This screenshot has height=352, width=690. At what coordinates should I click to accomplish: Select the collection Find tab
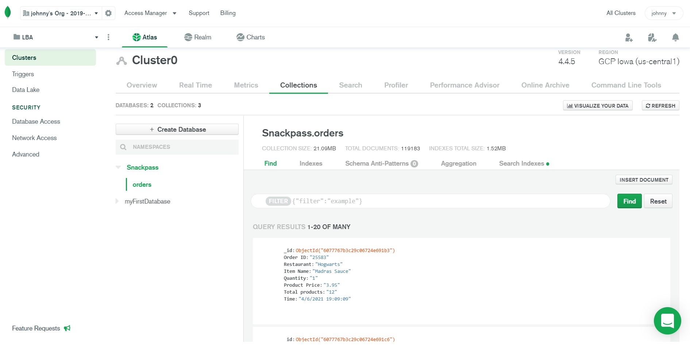pyautogui.click(x=270, y=163)
